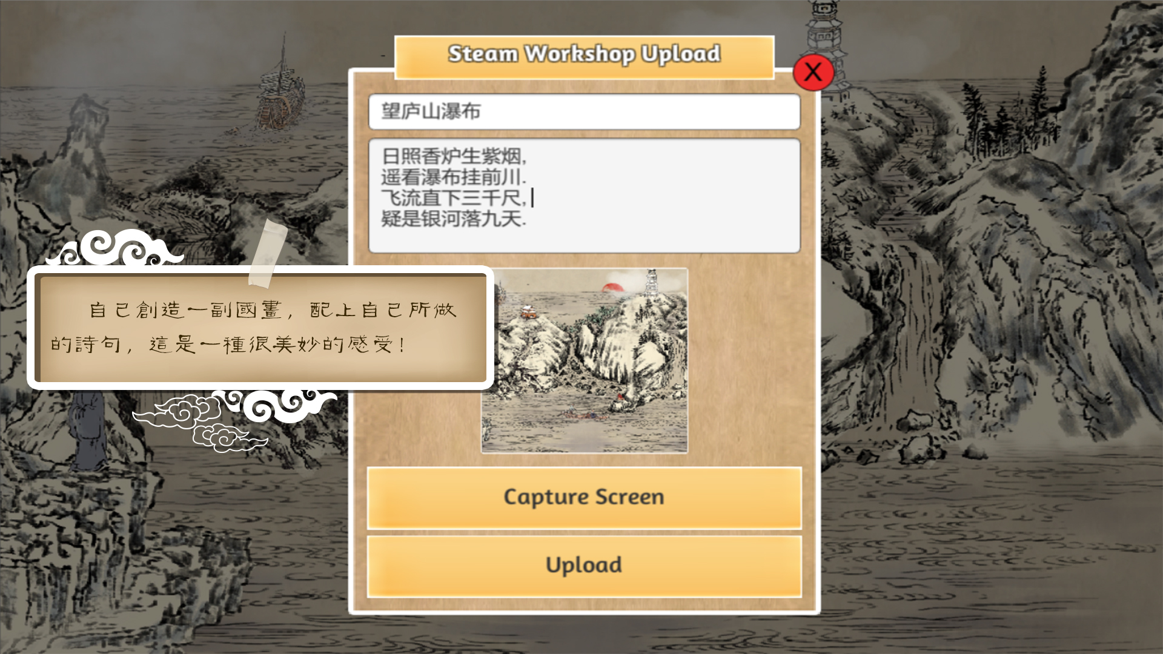1163x654 pixels.
Task: Click the Capture Screen button
Action: pos(584,498)
